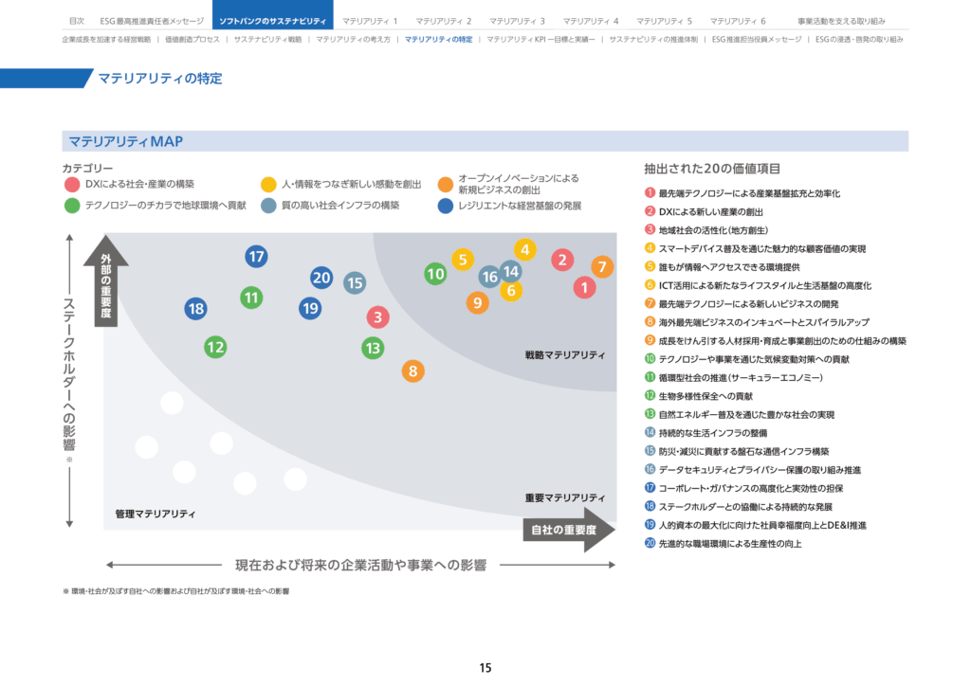The width and height of the screenshot is (971, 686).
Task: Select bubble 14 on the materiality map
Action: pyautogui.click(x=511, y=271)
